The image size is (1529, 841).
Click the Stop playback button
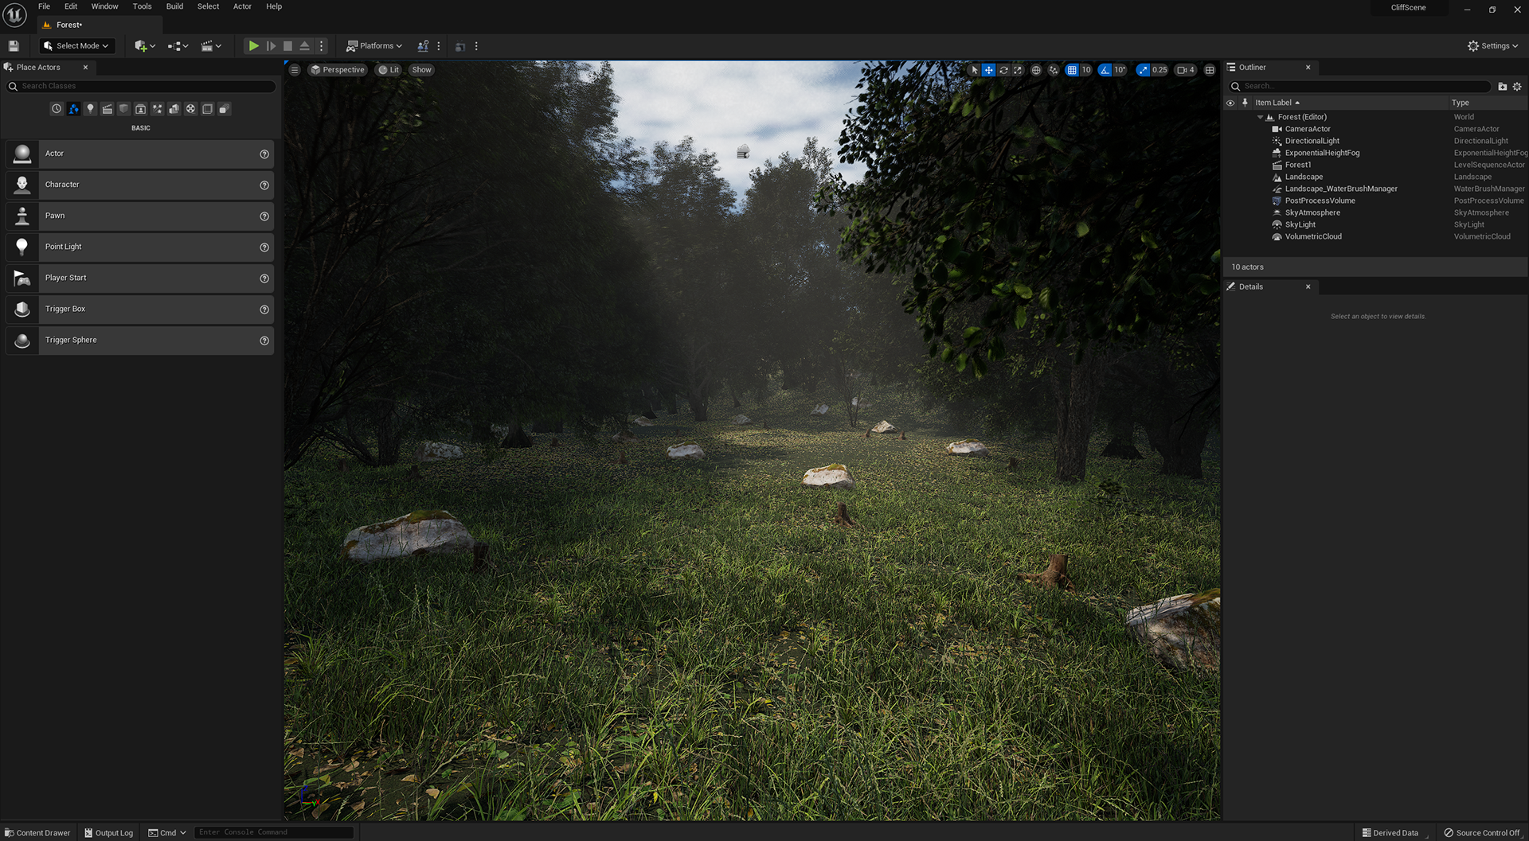tap(287, 46)
